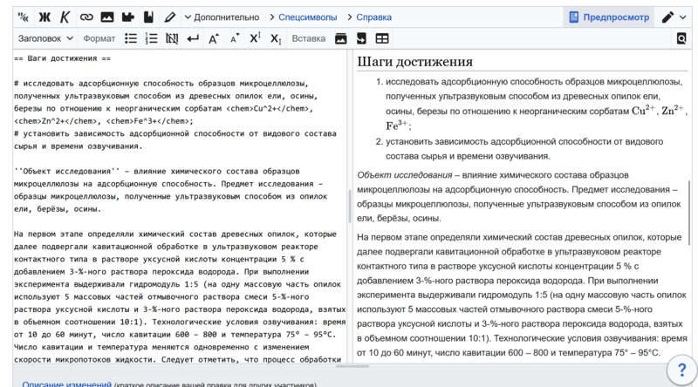698x387 pixels.
Task: Apply bold formatting with the Ж button
Action: (44, 17)
